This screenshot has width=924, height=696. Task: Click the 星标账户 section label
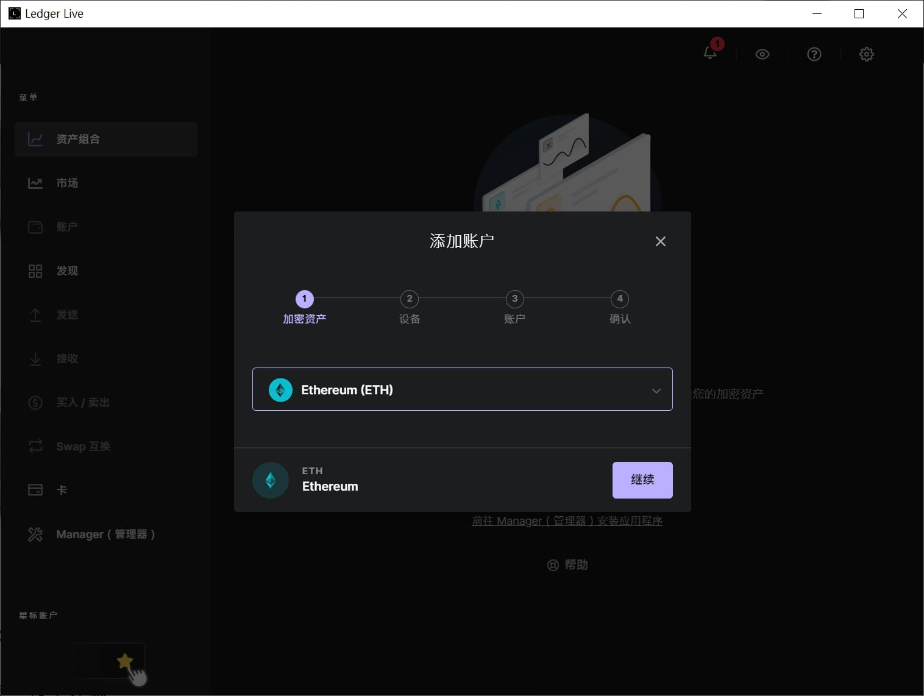pyautogui.click(x=38, y=616)
